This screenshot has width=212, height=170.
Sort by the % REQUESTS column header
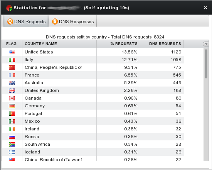pyautogui.click(x=118, y=44)
